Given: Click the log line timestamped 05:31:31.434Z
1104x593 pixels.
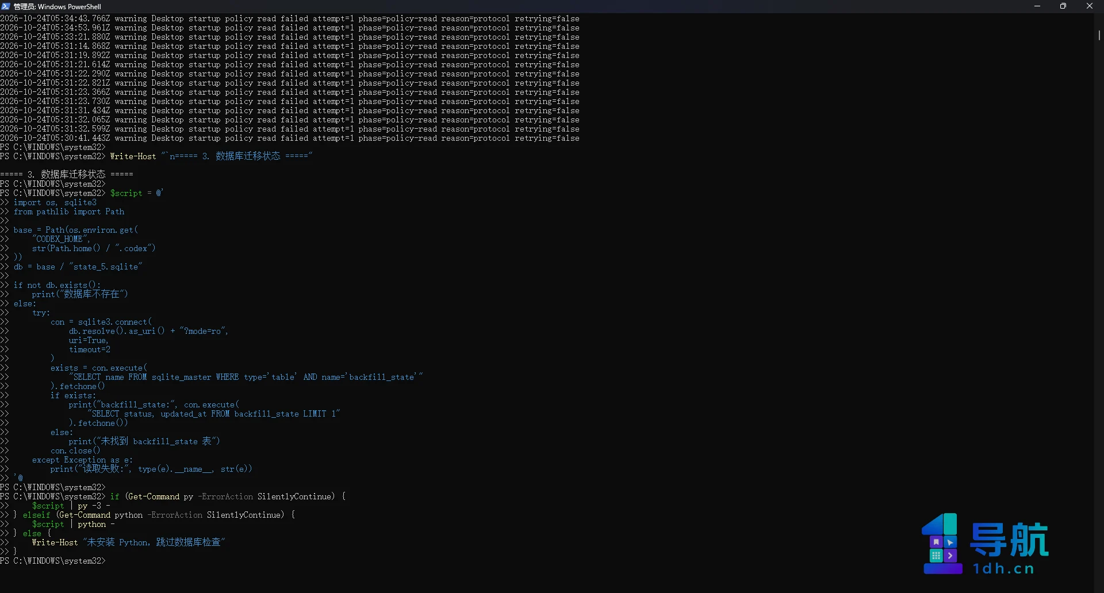Looking at the screenshot, I should [290, 111].
